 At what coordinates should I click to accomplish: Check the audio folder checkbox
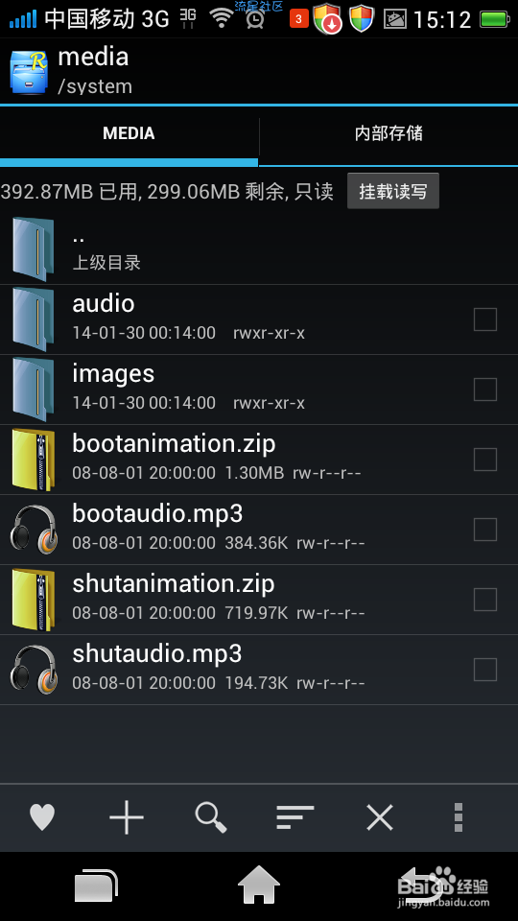point(485,319)
